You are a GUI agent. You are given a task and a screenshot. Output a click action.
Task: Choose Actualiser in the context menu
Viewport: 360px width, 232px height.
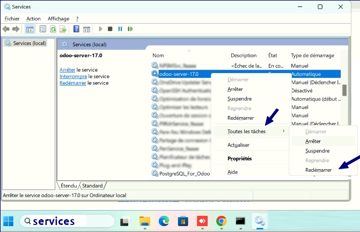238,145
